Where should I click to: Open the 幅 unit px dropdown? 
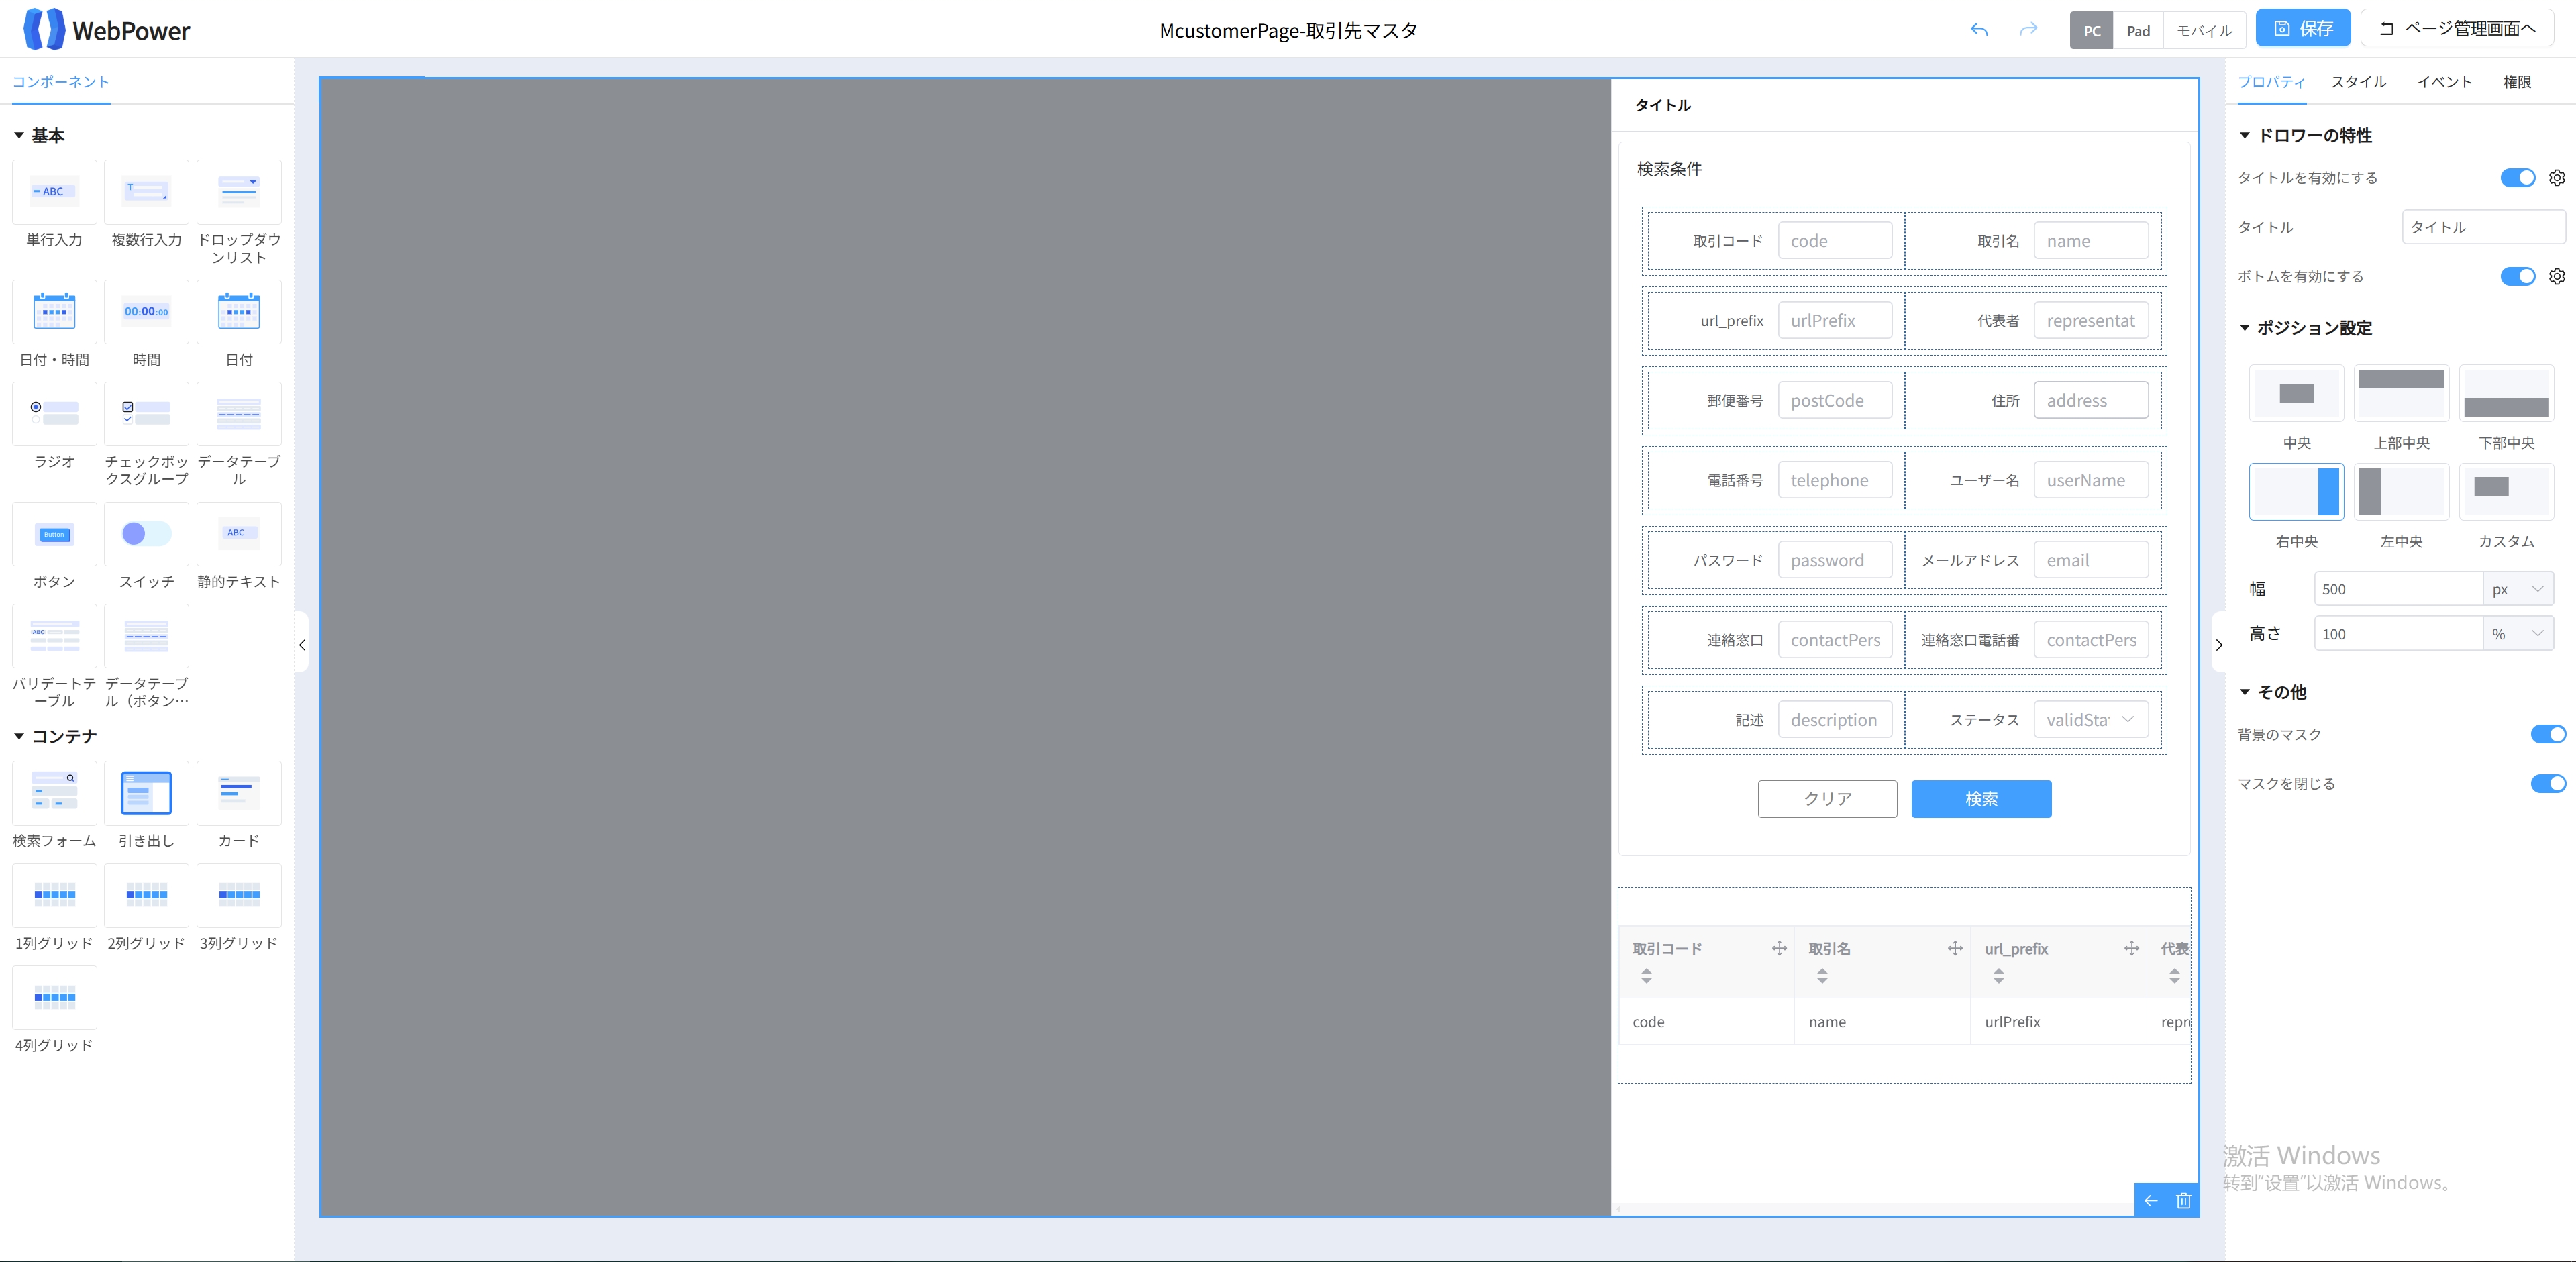(x=2518, y=590)
